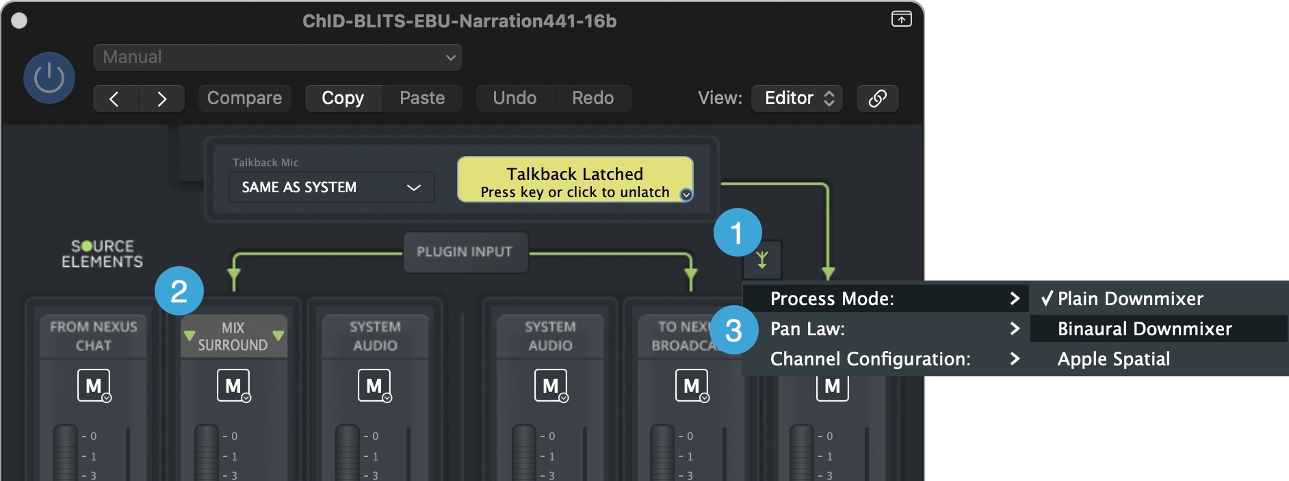Open Talkback Mic Same As System dropdown
This screenshot has height=481, width=1289.
(x=332, y=187)
